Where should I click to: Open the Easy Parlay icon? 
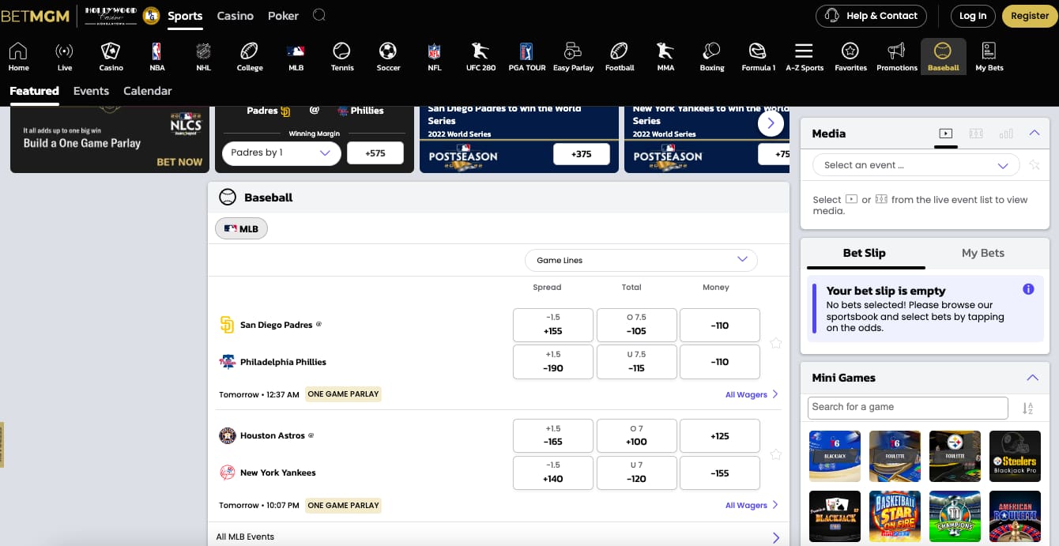pos(573,57)
